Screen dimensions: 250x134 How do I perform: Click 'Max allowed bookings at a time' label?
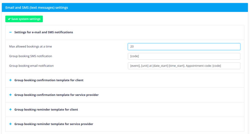tap(30, 47)
